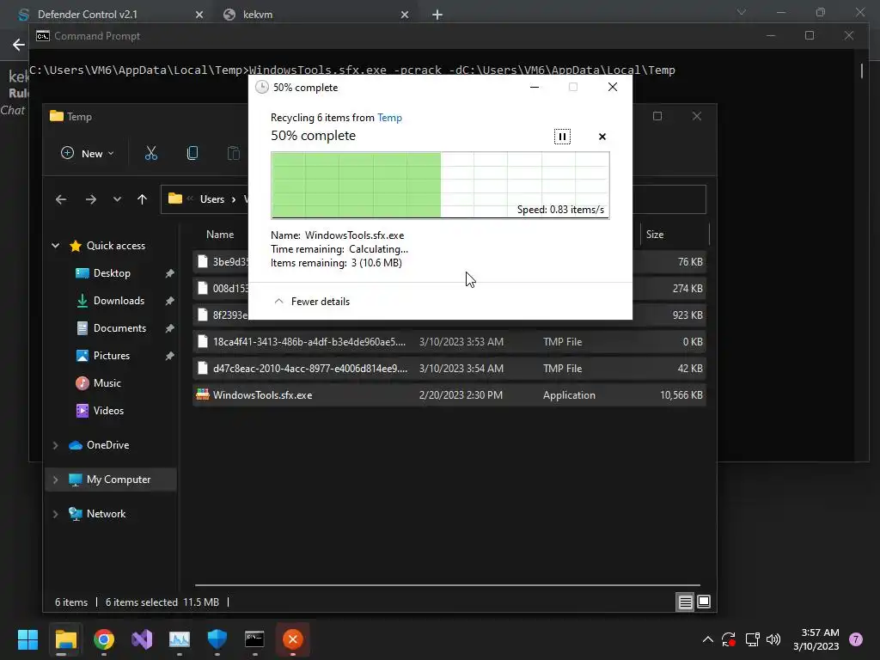Select the WindowsTools.sfx.exe file
The height and width of the screenshot is (660, 880).
(449, 395)
